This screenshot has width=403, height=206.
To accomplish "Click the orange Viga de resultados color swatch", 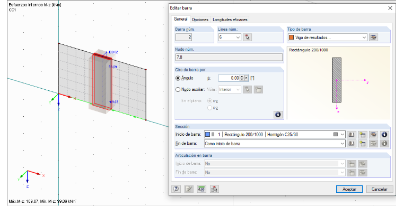I will (x=291, y=38).
